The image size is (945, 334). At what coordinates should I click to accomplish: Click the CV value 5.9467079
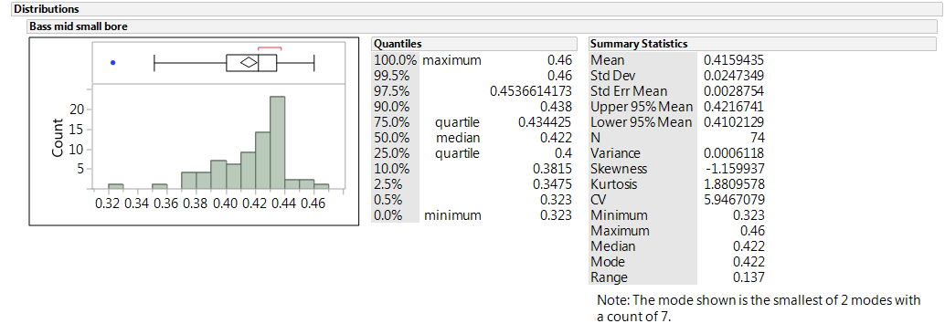[734, 200]
